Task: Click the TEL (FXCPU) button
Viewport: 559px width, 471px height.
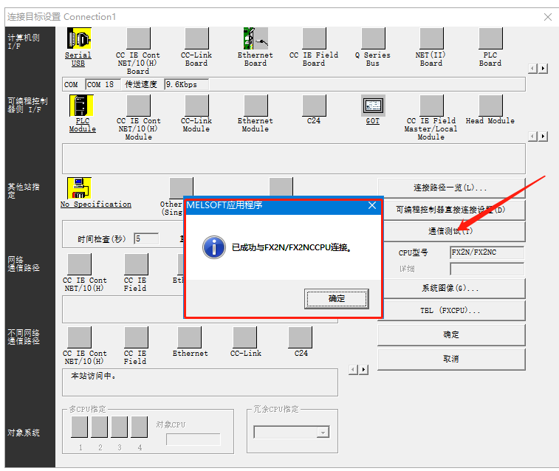Action: coord(450,311)
